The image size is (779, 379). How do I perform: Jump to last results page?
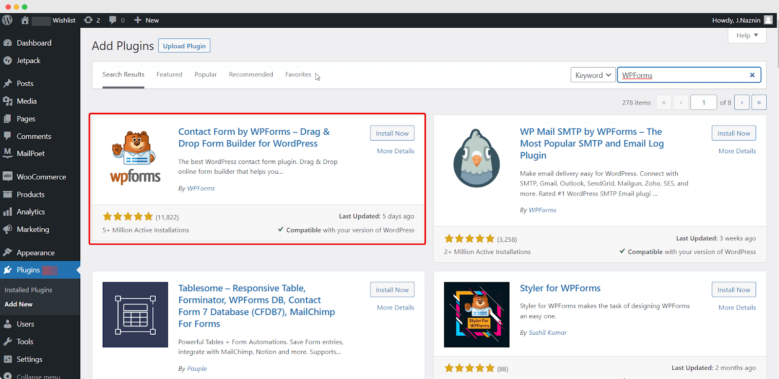(x=759, y=102)
